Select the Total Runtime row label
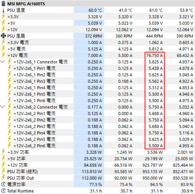This screenshot has width=195, height=194. (x=21, y=191)
